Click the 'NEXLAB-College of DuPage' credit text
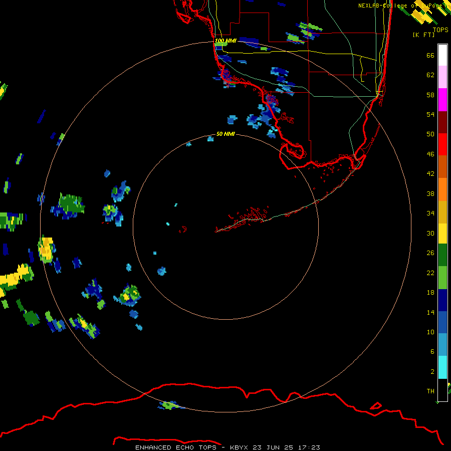This screenshot has width=451, height=451. [401, 6]
